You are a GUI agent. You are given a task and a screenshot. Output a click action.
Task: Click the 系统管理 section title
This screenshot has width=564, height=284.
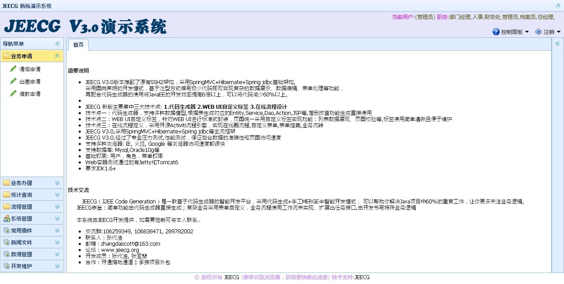pyautogui.click(x=22, y=218)
